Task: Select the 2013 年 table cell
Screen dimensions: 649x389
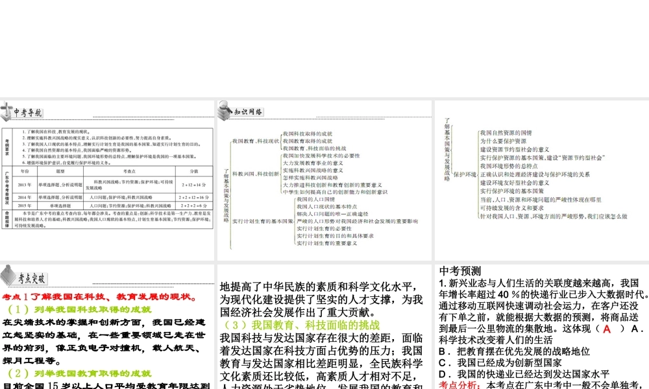Action: click(25, 185)
